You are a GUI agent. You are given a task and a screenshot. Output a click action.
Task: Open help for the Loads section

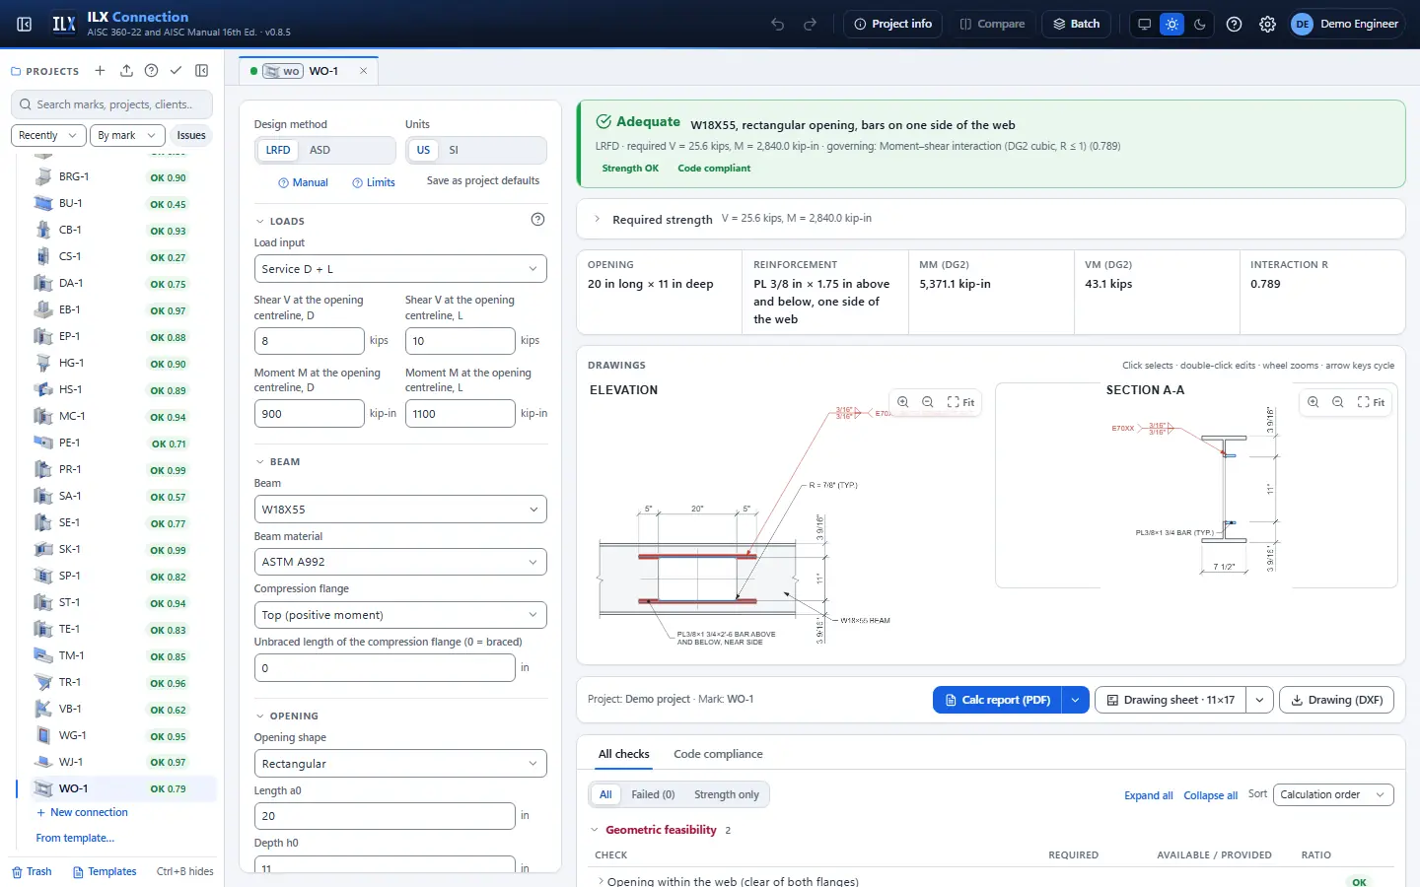(x=537, y=220)
